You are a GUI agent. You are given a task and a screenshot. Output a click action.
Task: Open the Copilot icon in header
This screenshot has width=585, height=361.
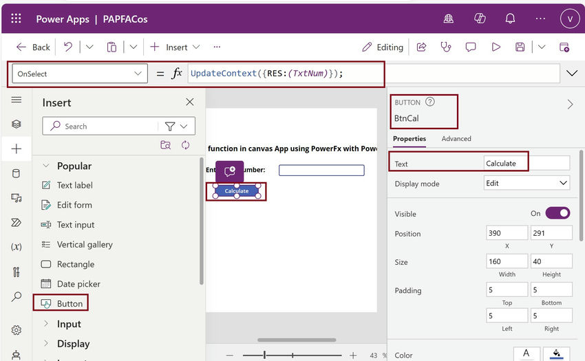click(x=480, y=19)
